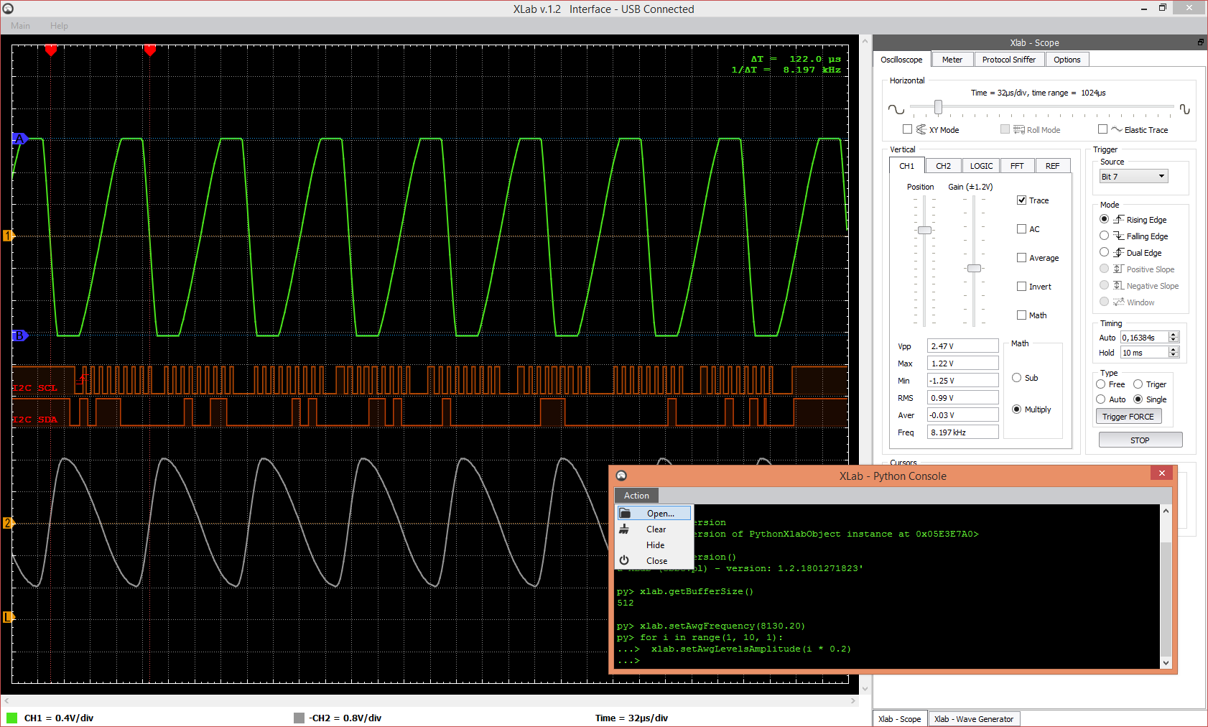Viewport: 1208px width, 727px height.
Task: Choose Hide from Action menu
Action: [654, 545]
